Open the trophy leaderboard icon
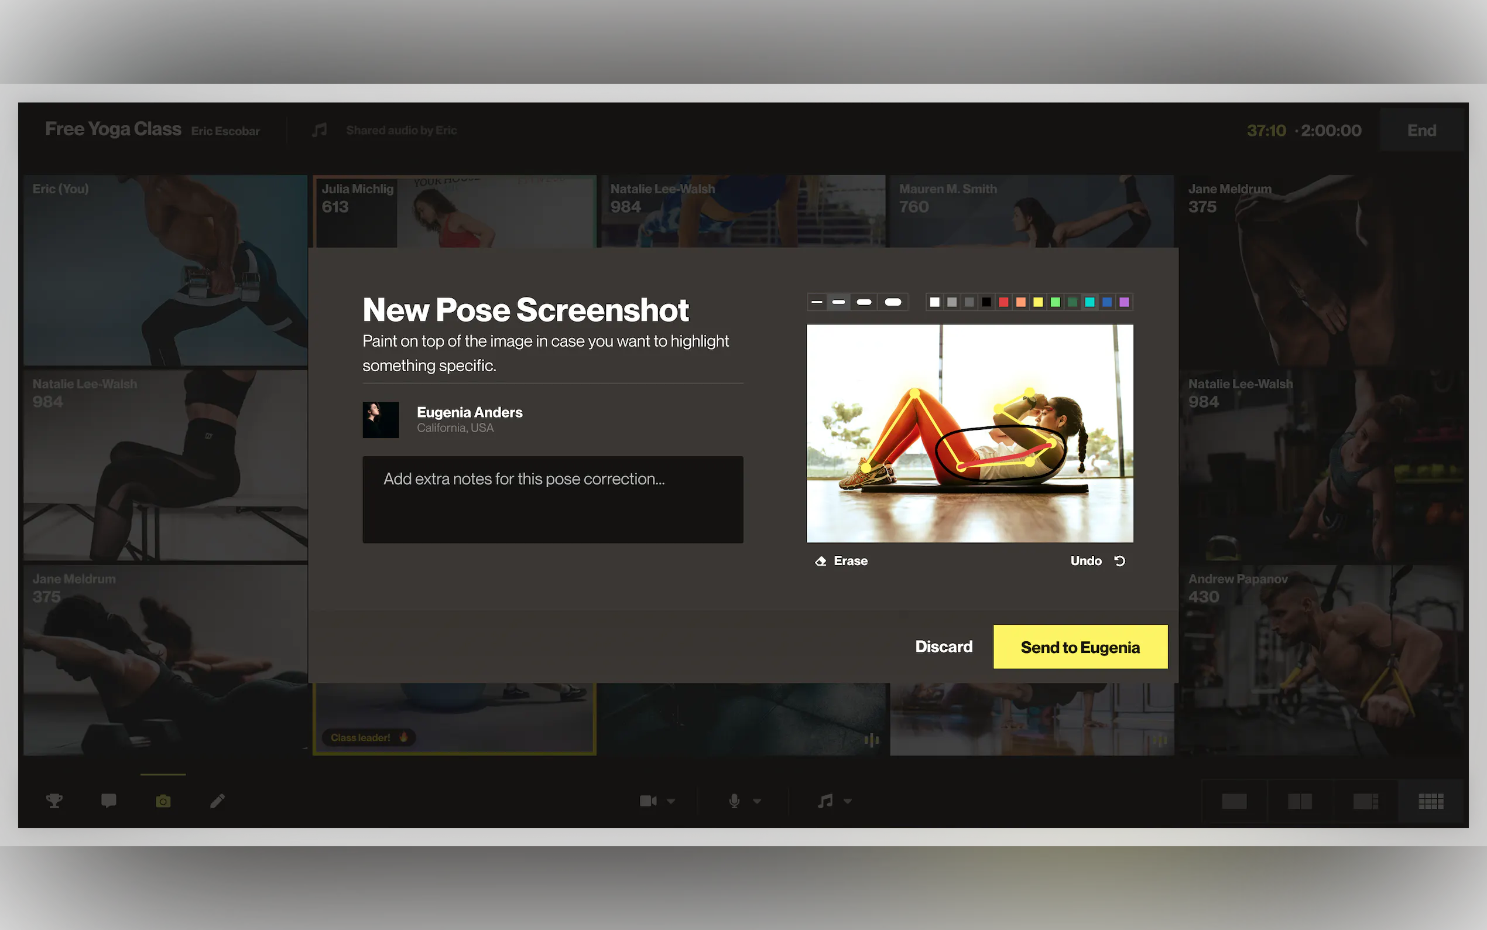The height and width of the screenshot is (930, 1487). 54,801
